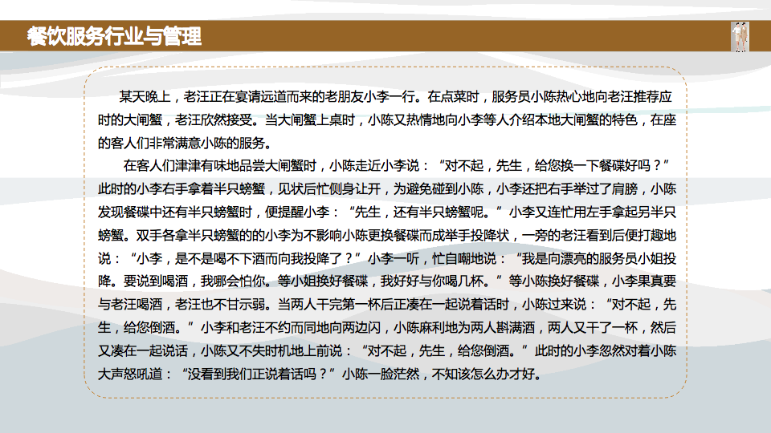Click the slide title 餐饮服务行业与管理
771x433 pixels.
coord(114,36)
